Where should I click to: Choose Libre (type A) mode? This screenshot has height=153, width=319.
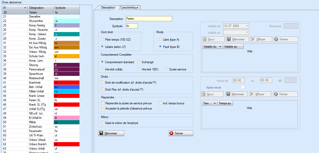(160, 40)
